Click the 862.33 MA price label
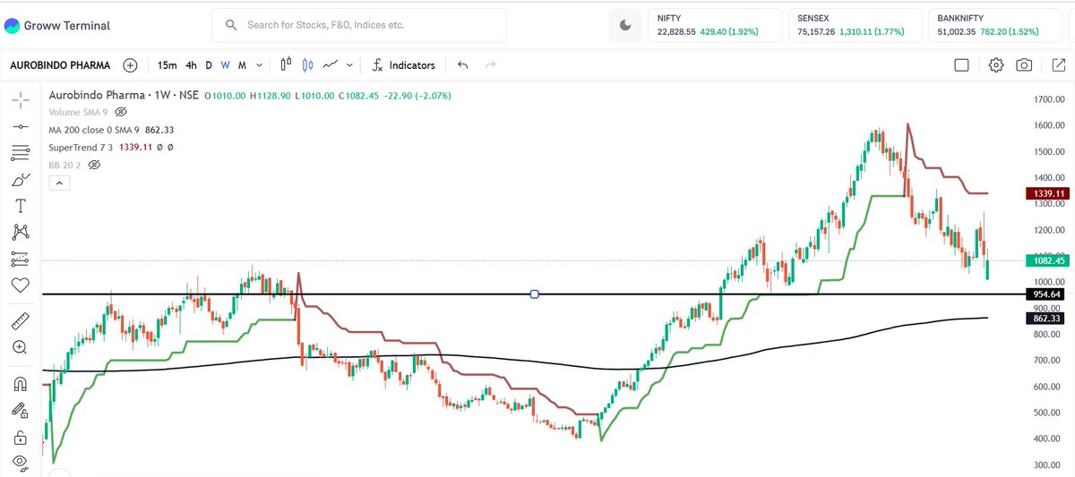This screenshot has width=1075, height=477. [1045, 318]
